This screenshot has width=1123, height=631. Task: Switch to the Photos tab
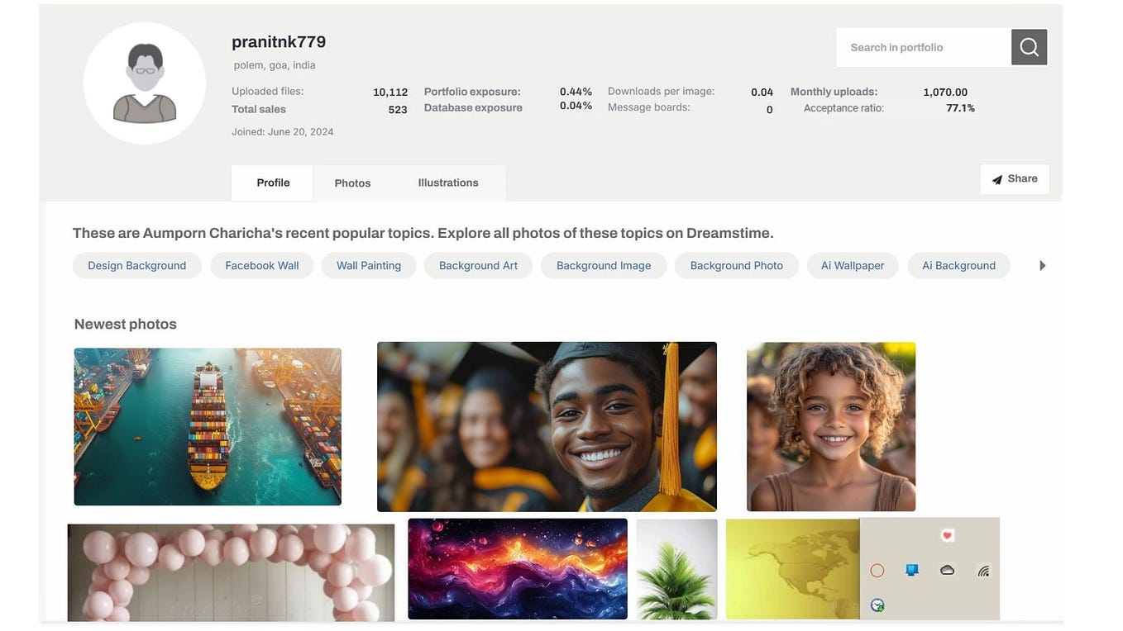pyautogui.click(x=352, y=183)
